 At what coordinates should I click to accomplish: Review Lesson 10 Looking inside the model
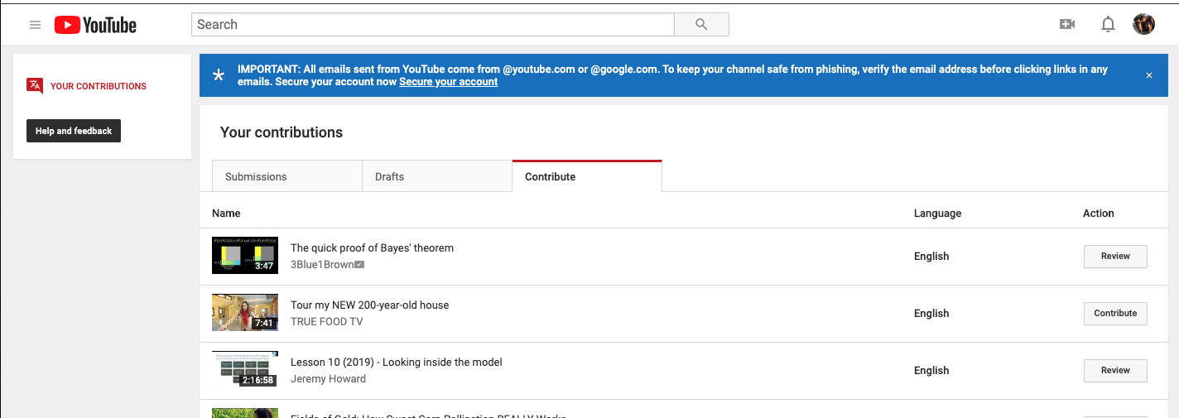coord(1114,371)
